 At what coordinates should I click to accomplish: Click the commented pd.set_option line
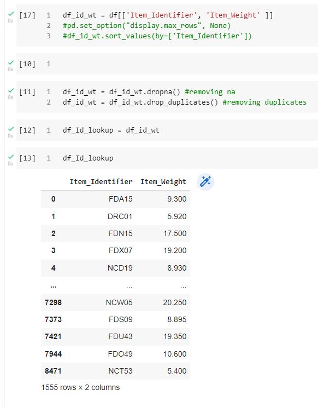point(146,26)
